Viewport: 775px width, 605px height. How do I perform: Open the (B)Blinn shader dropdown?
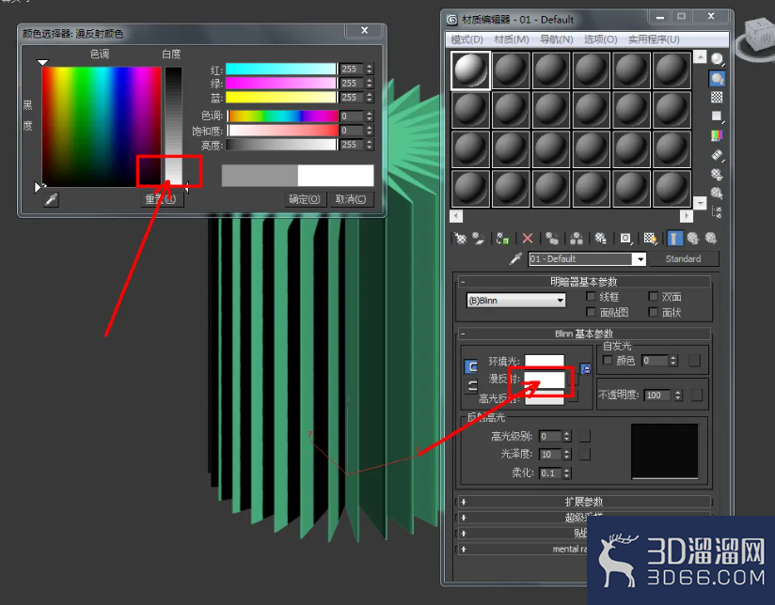(516, 301)
